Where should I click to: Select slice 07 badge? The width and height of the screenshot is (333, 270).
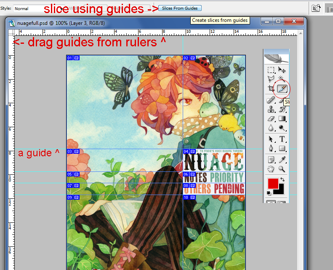pos(73,185)
